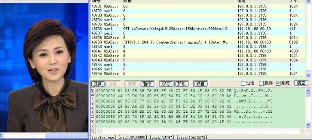This screenshot has width=312, height=140.
Task: Click the 加载 load button
Action: point(181,84)
